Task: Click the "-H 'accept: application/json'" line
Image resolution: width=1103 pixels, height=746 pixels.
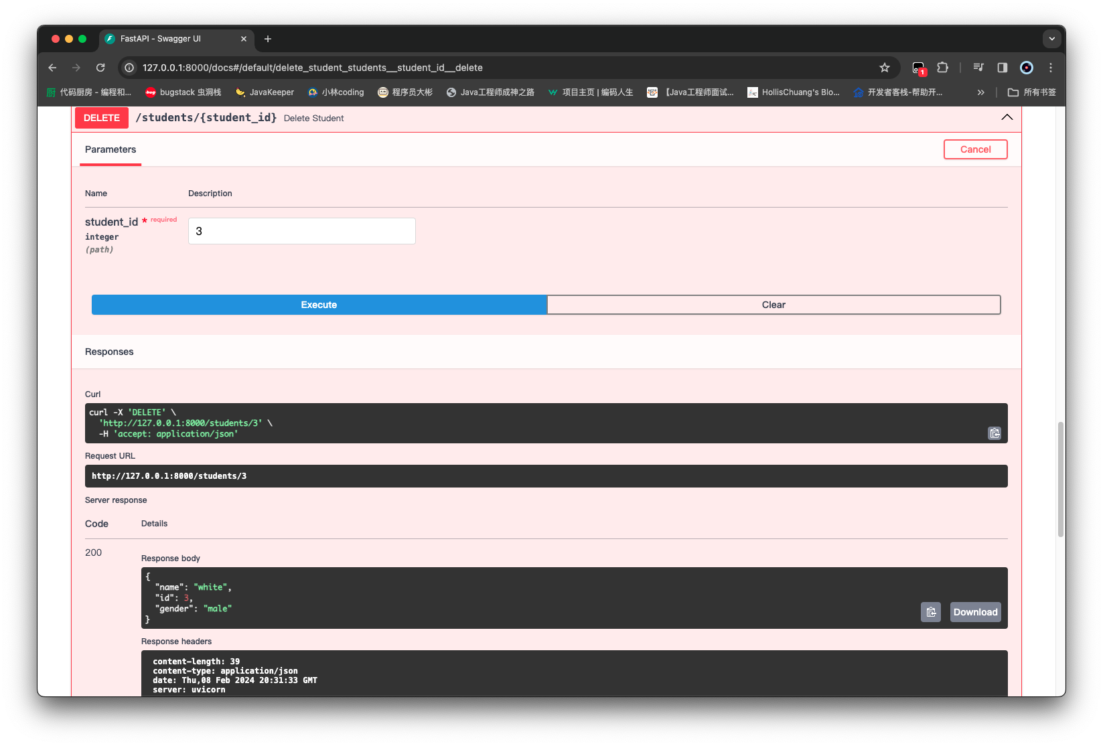Action: click(168, 434)
